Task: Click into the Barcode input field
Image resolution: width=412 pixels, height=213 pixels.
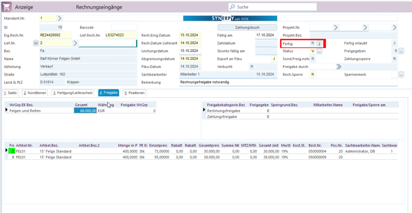Action: (x=124, y=27)
